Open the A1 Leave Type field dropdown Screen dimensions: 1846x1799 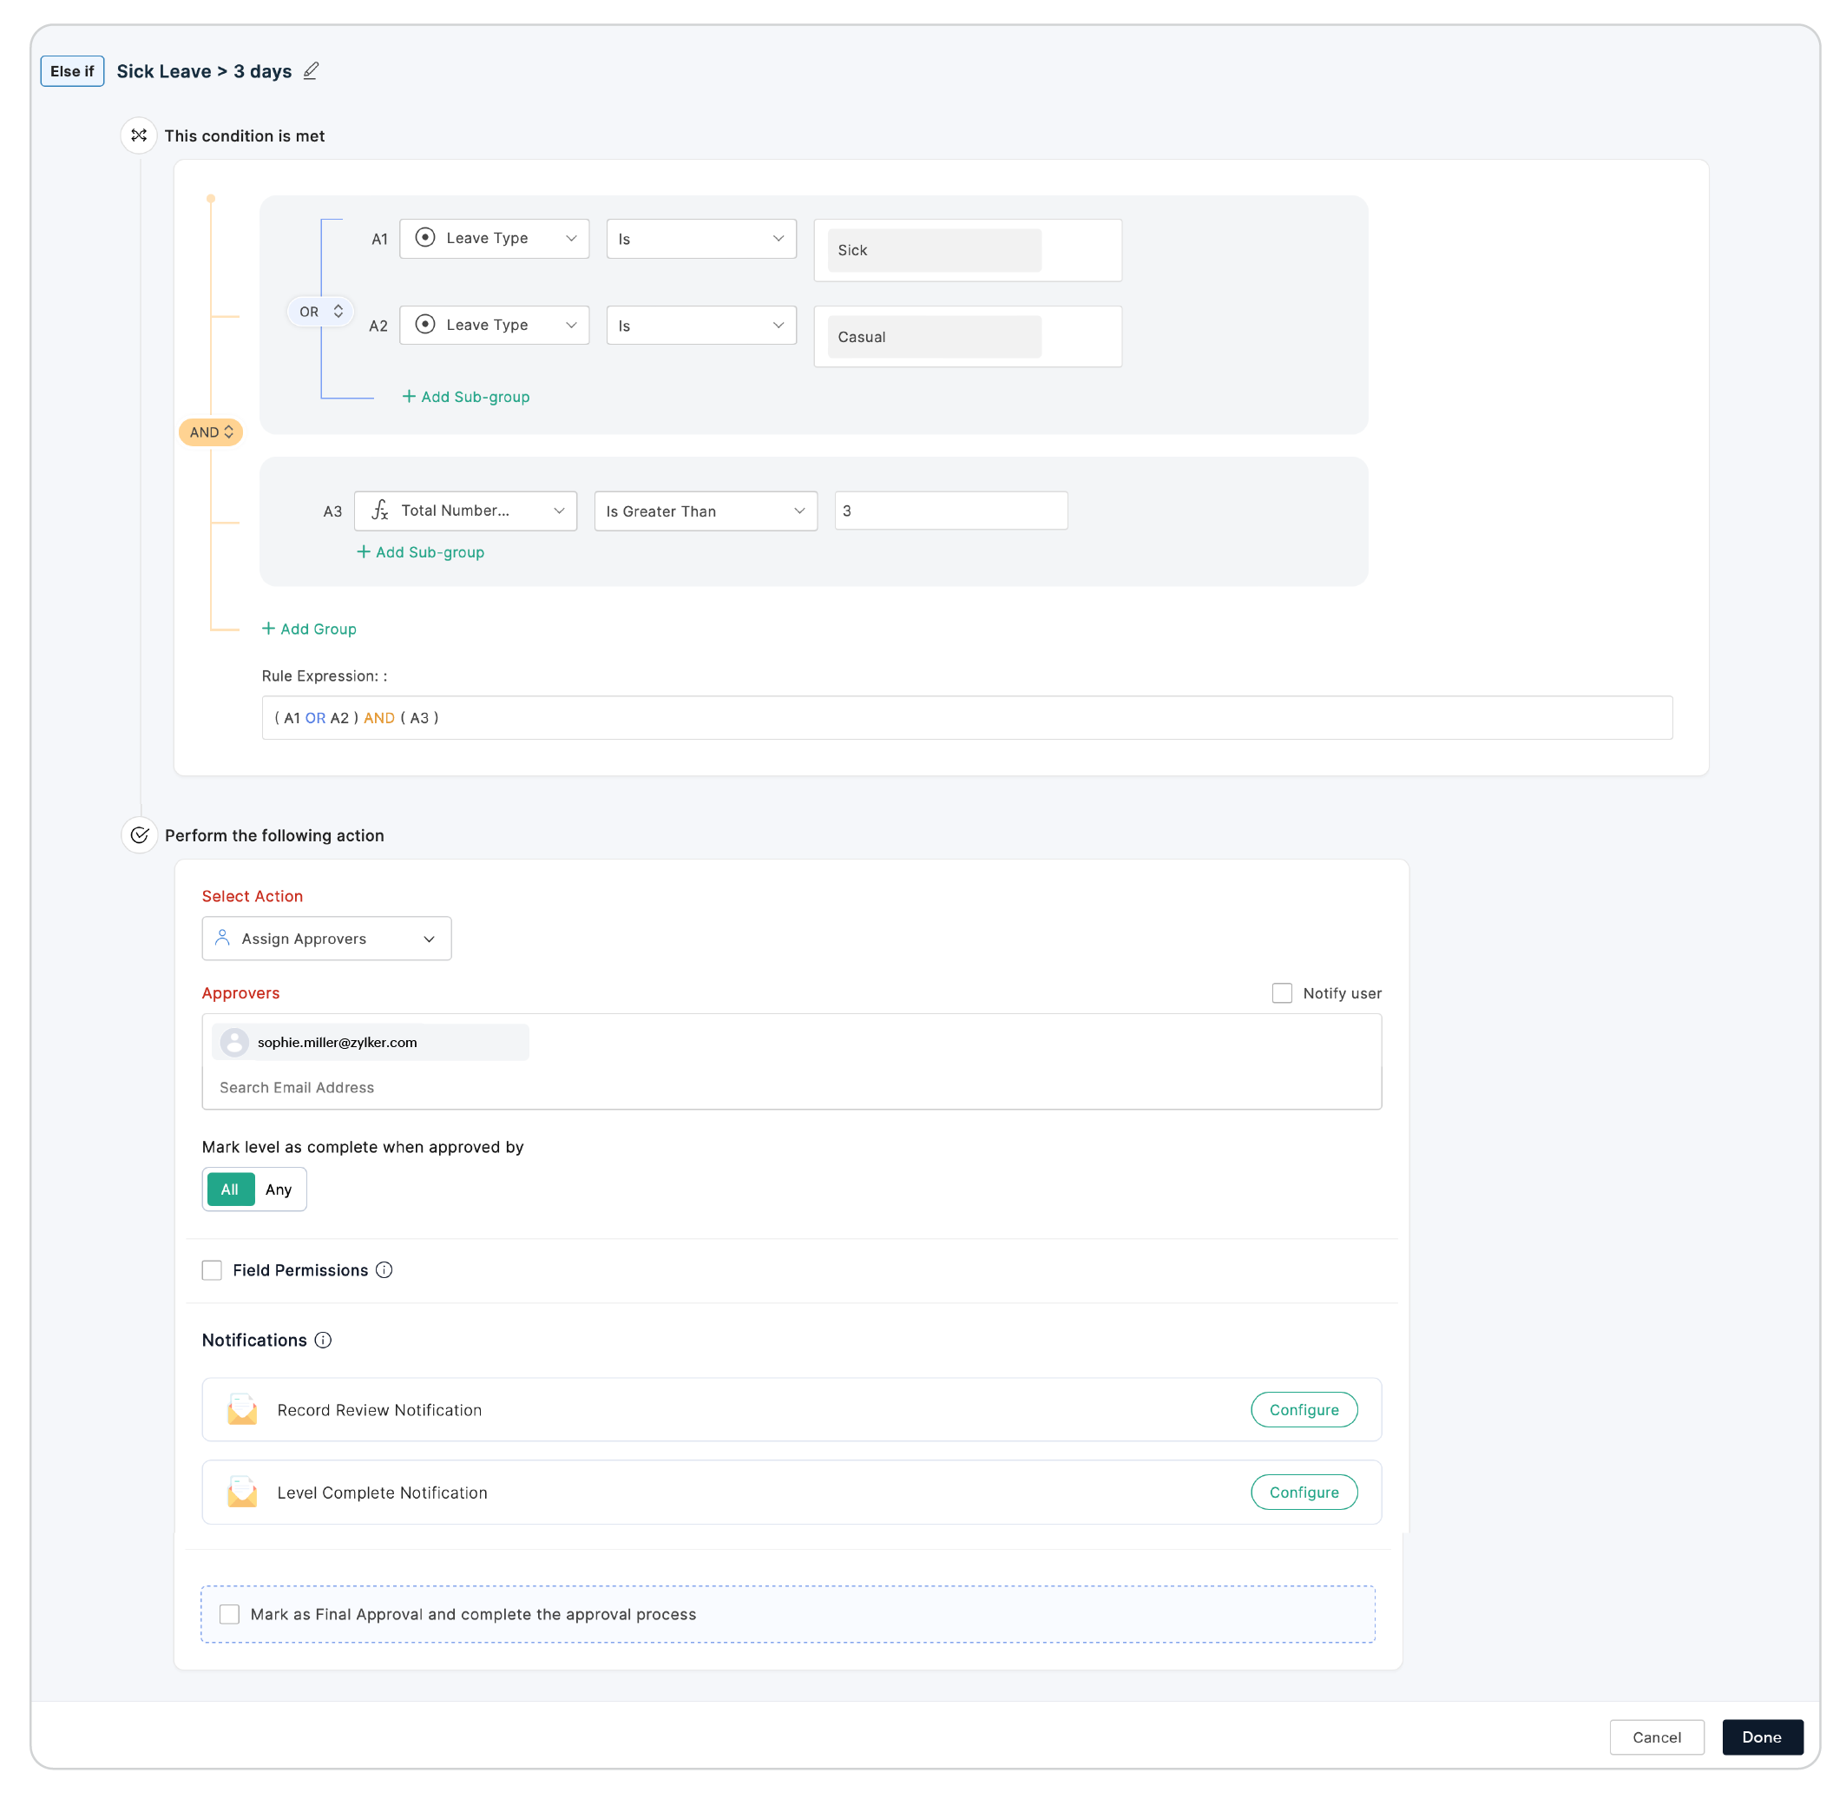point(494,238)
